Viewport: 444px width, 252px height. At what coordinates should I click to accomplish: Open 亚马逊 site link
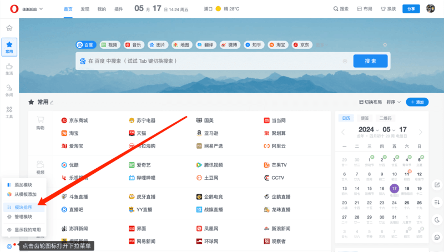207,133
